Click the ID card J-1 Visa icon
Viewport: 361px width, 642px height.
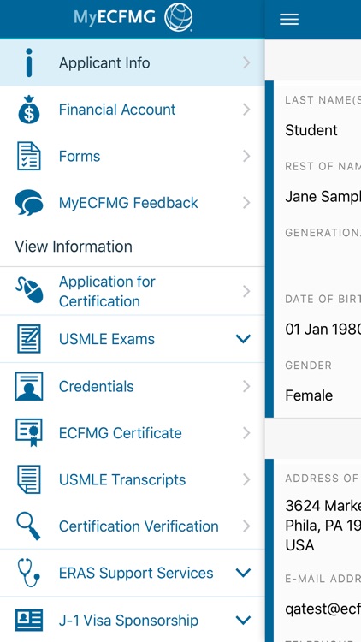tap(29, 620)
